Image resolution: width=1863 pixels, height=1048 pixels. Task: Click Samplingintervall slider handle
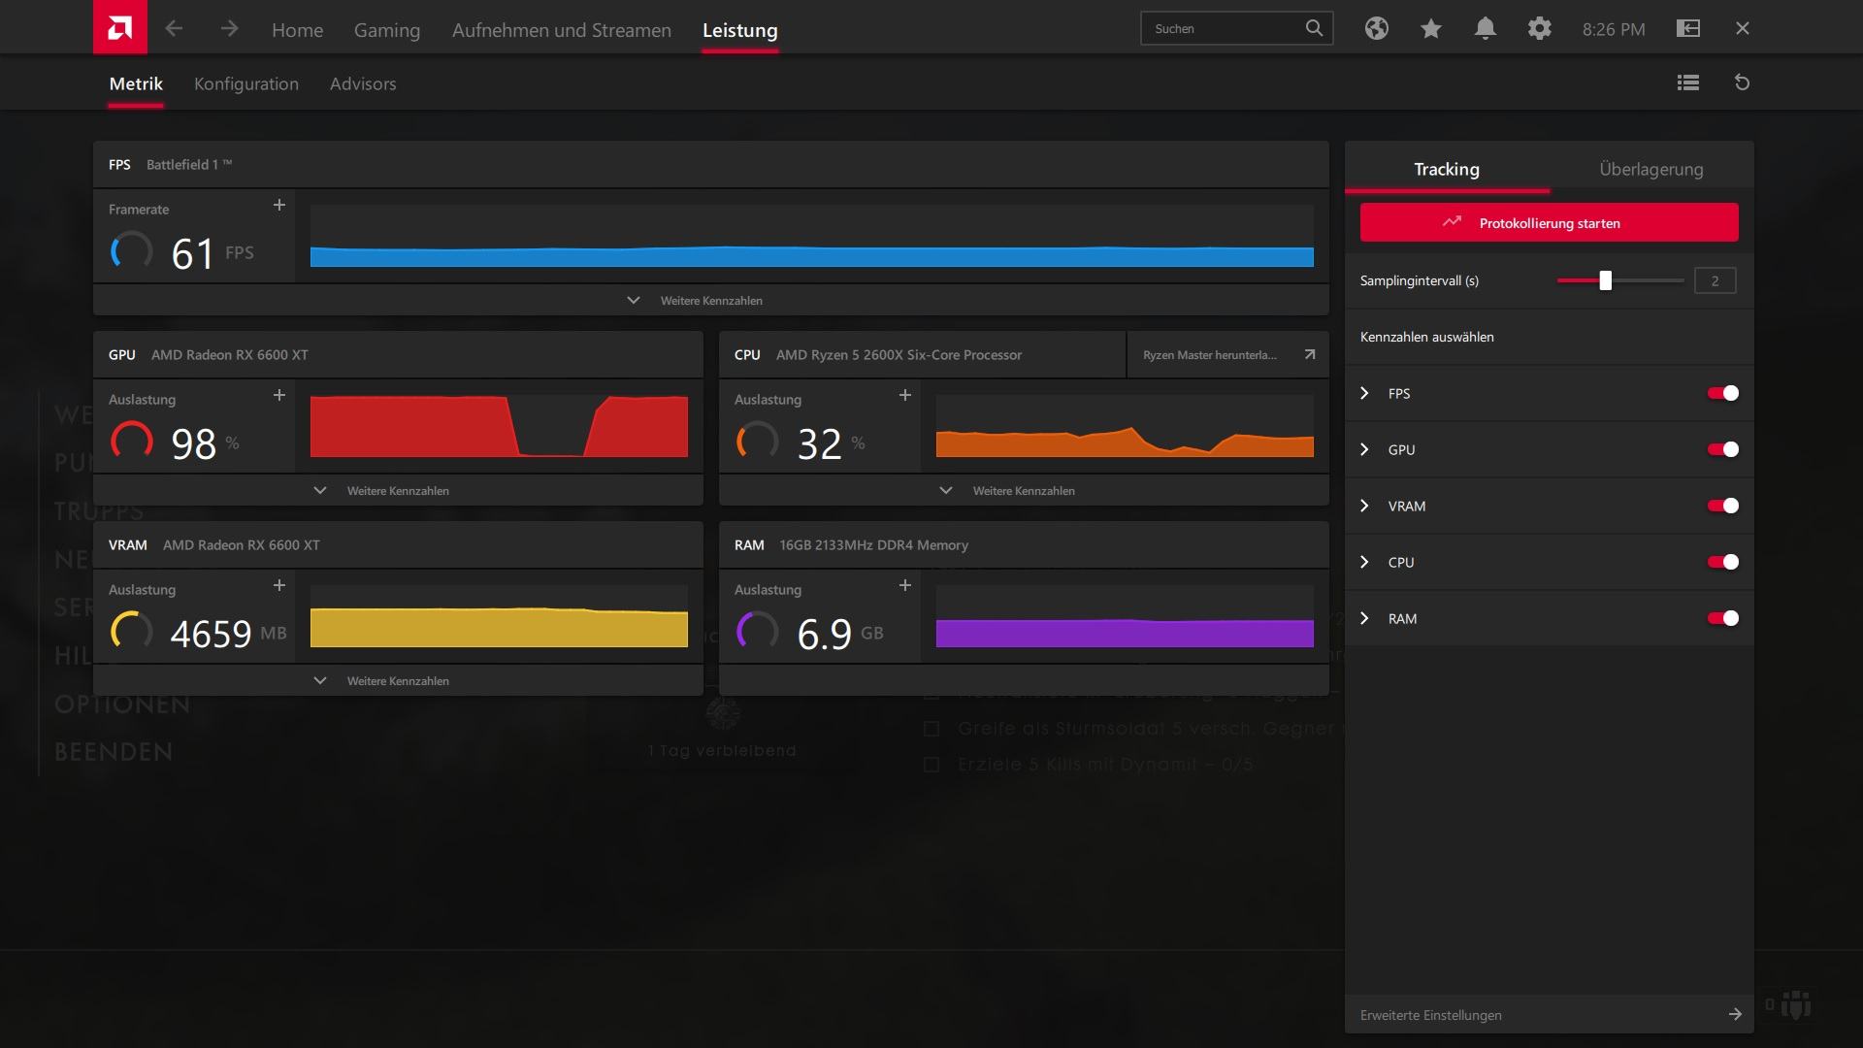coord(1605,280)
